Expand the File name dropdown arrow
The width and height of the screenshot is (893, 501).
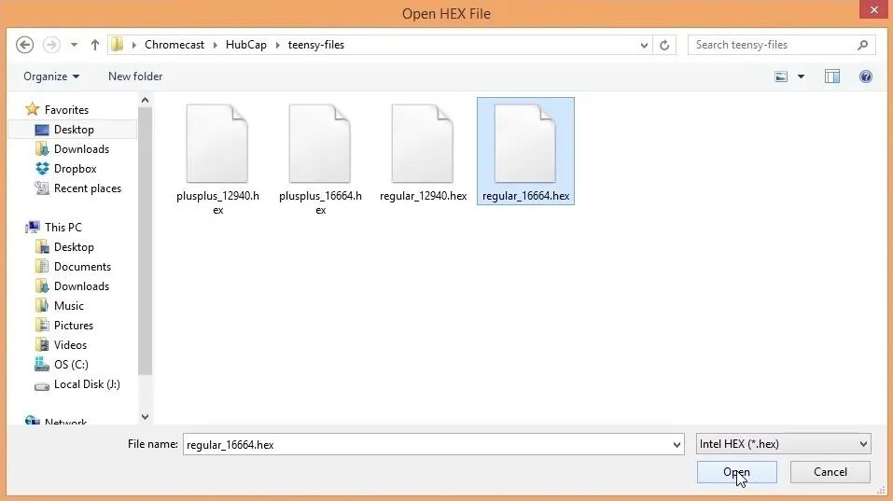coord(676,444)
